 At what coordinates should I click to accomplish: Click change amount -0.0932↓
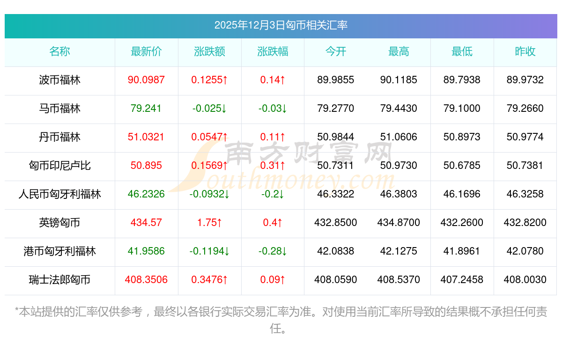210,194
